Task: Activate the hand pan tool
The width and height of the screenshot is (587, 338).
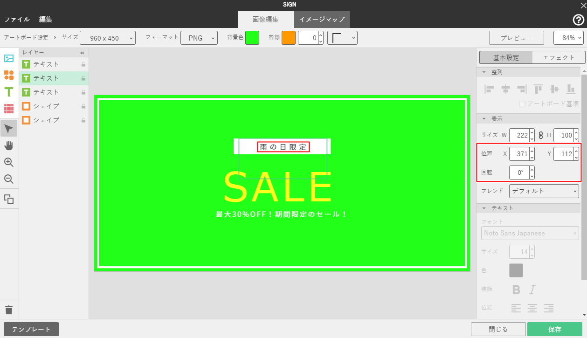Action: (9, 145)
